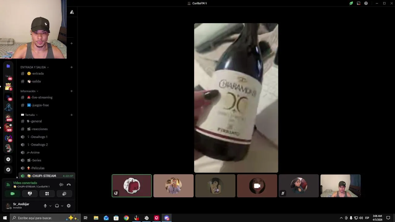This screenshot has width=395, height=222.
Task: Open the ESP language selector
Action: pos(367,218)
